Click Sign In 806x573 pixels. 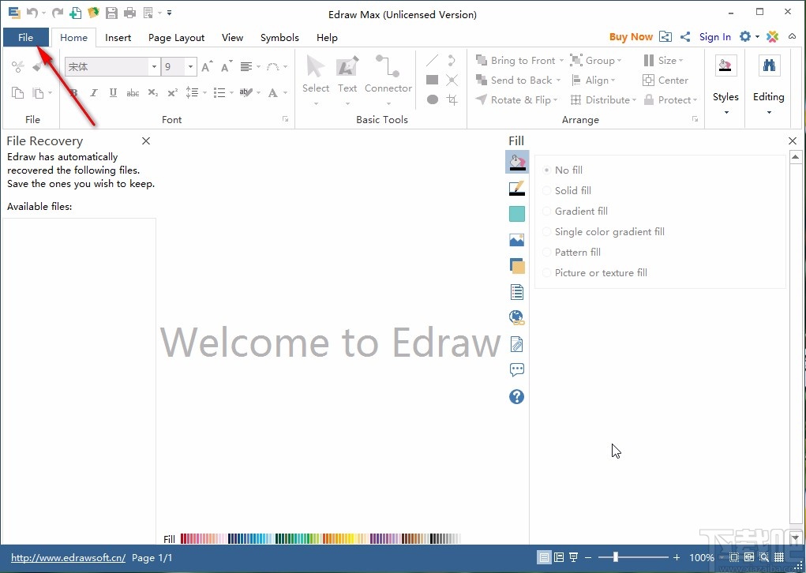[714, 36]
